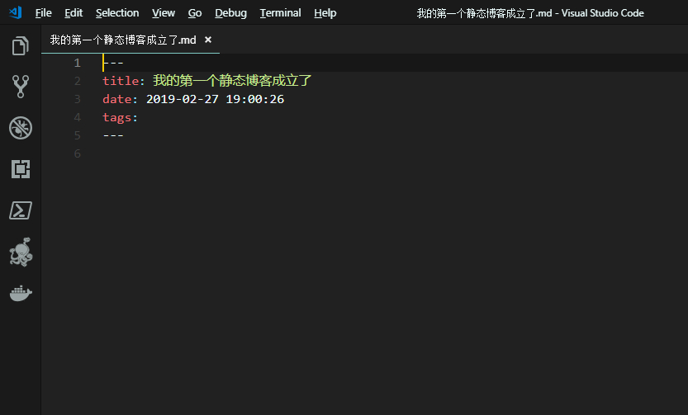The image size is (688, 415).
Task: Open the View menu
Action: tap(164, 13)
